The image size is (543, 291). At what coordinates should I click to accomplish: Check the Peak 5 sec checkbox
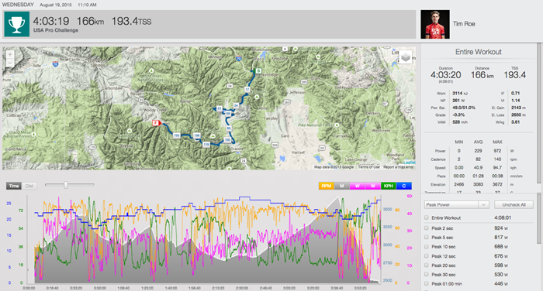(427, 238)
